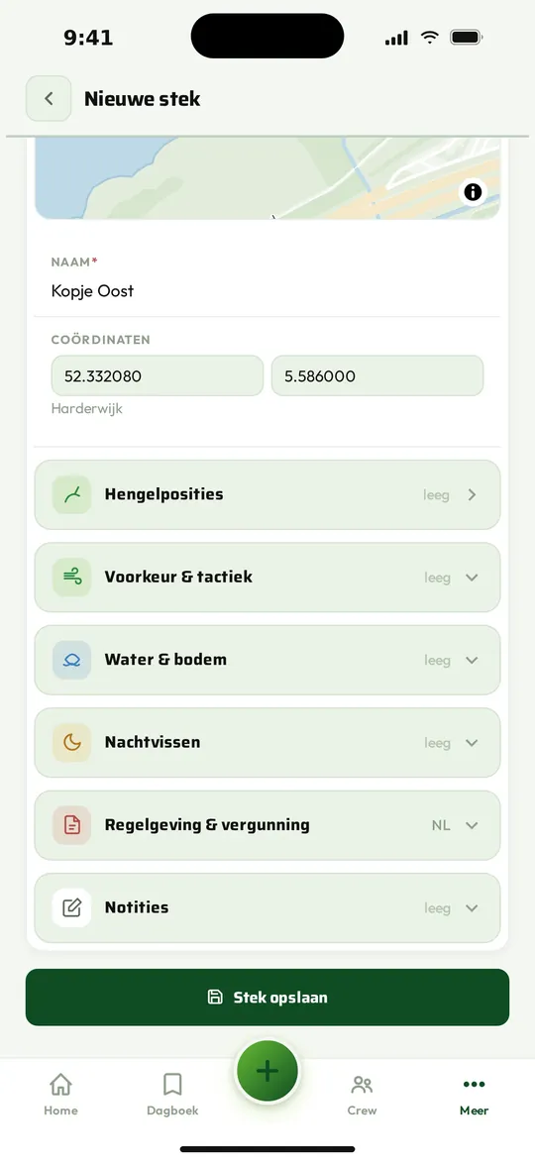535x1162 pixels.
Task: Save with the Stek opslaan button
Action: [267, 998]
